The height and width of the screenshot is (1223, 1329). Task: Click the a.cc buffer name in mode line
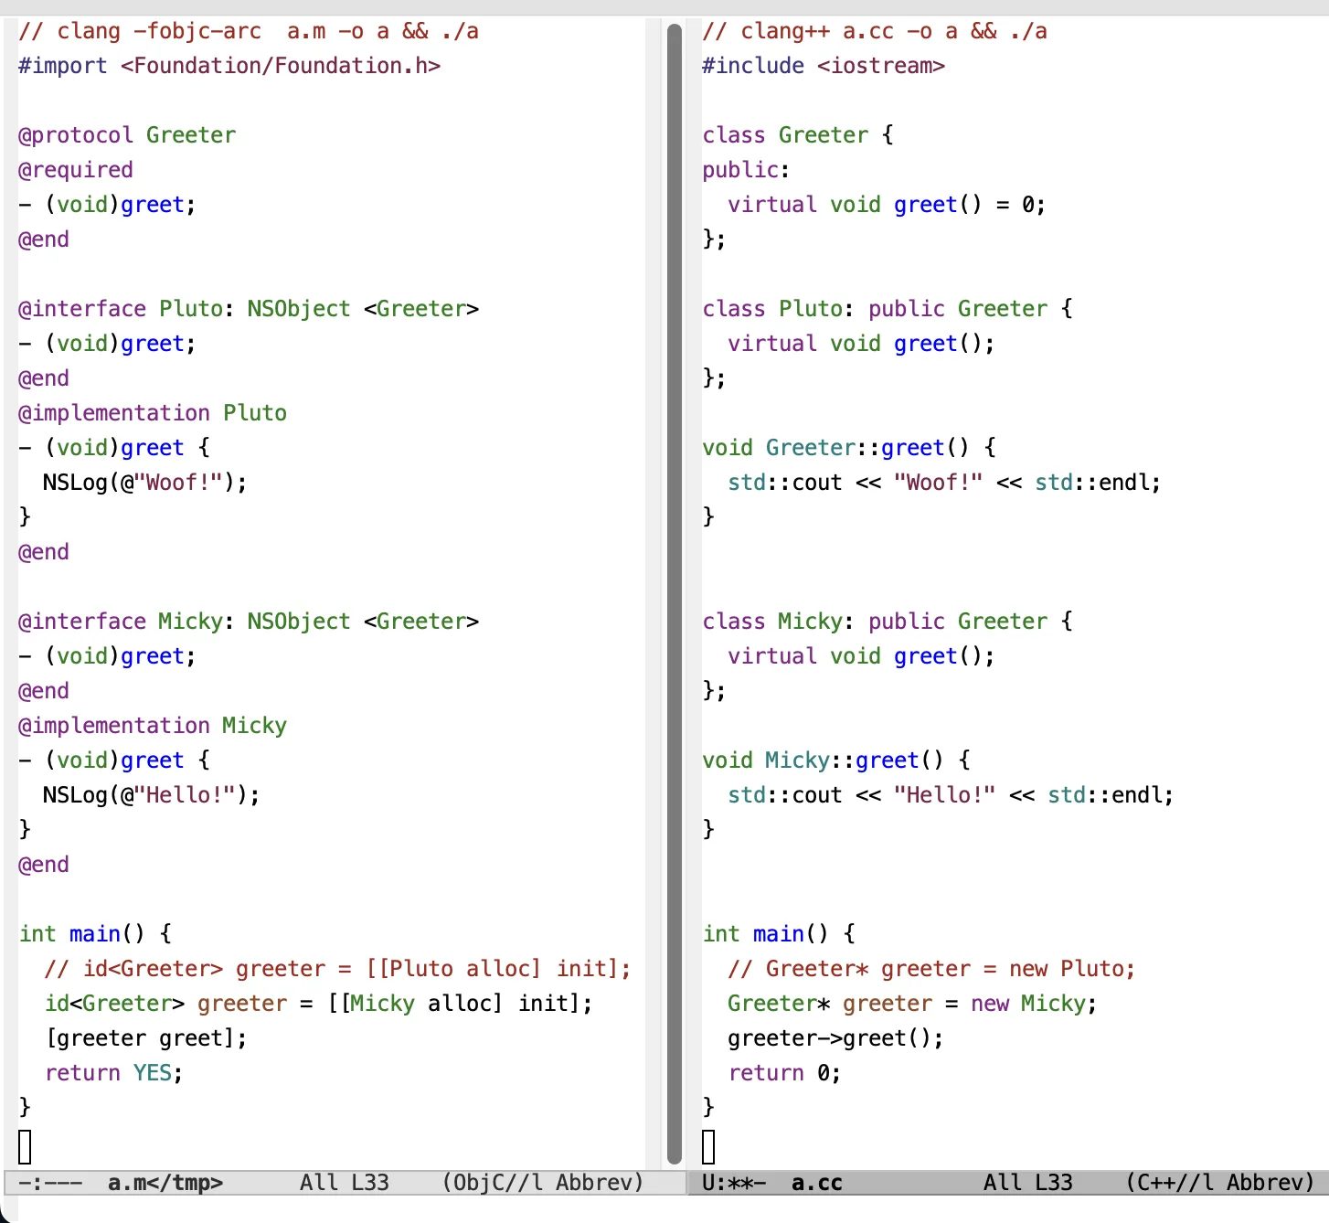817,1183
